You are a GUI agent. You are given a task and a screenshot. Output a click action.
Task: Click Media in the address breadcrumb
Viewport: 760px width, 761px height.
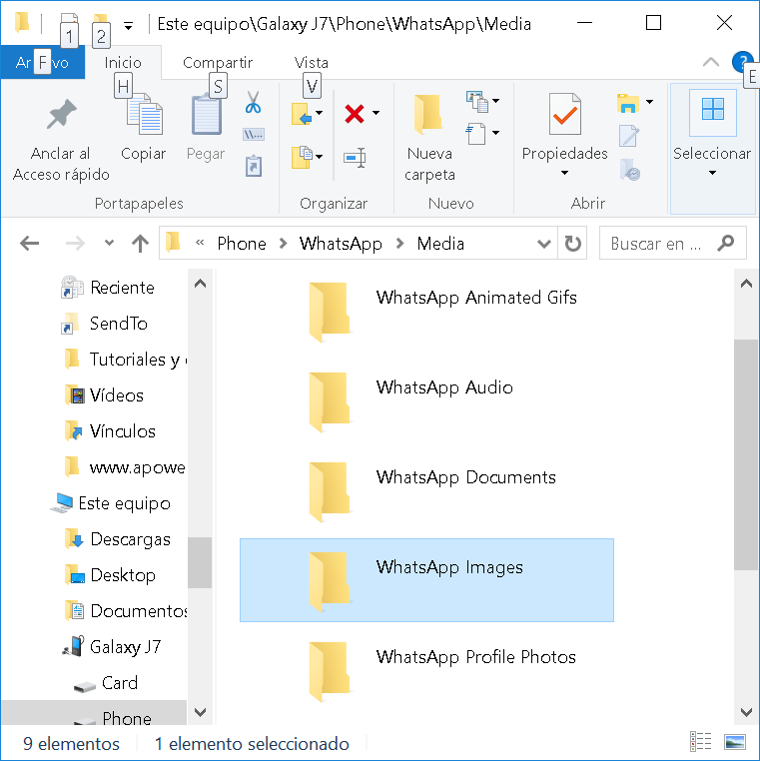[x=440, y=243]
